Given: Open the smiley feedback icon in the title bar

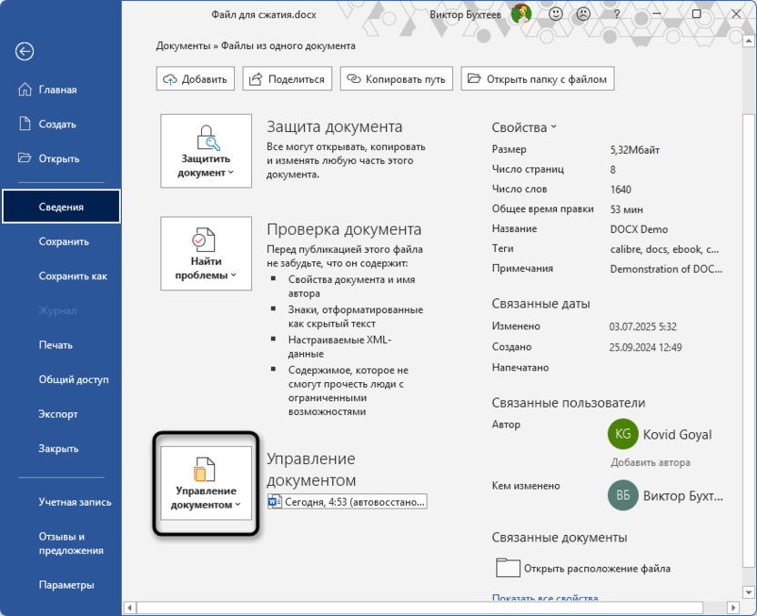Looking at the screenshot, I should (555, 15).
